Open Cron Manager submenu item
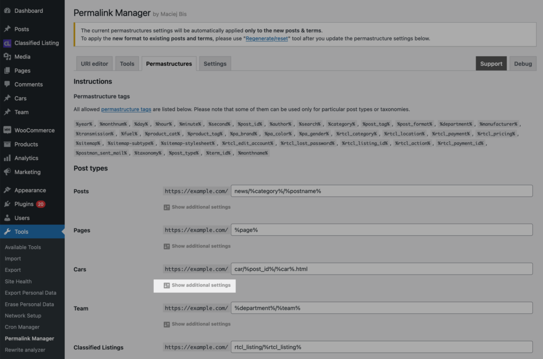 pyautogui.click(x=22, y=327)
